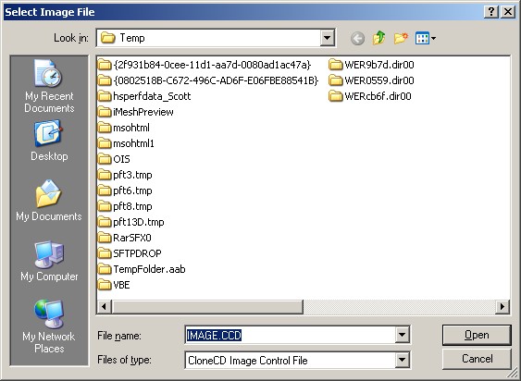Open the View Menu button

pyautogui.click(x=426, y=38)
